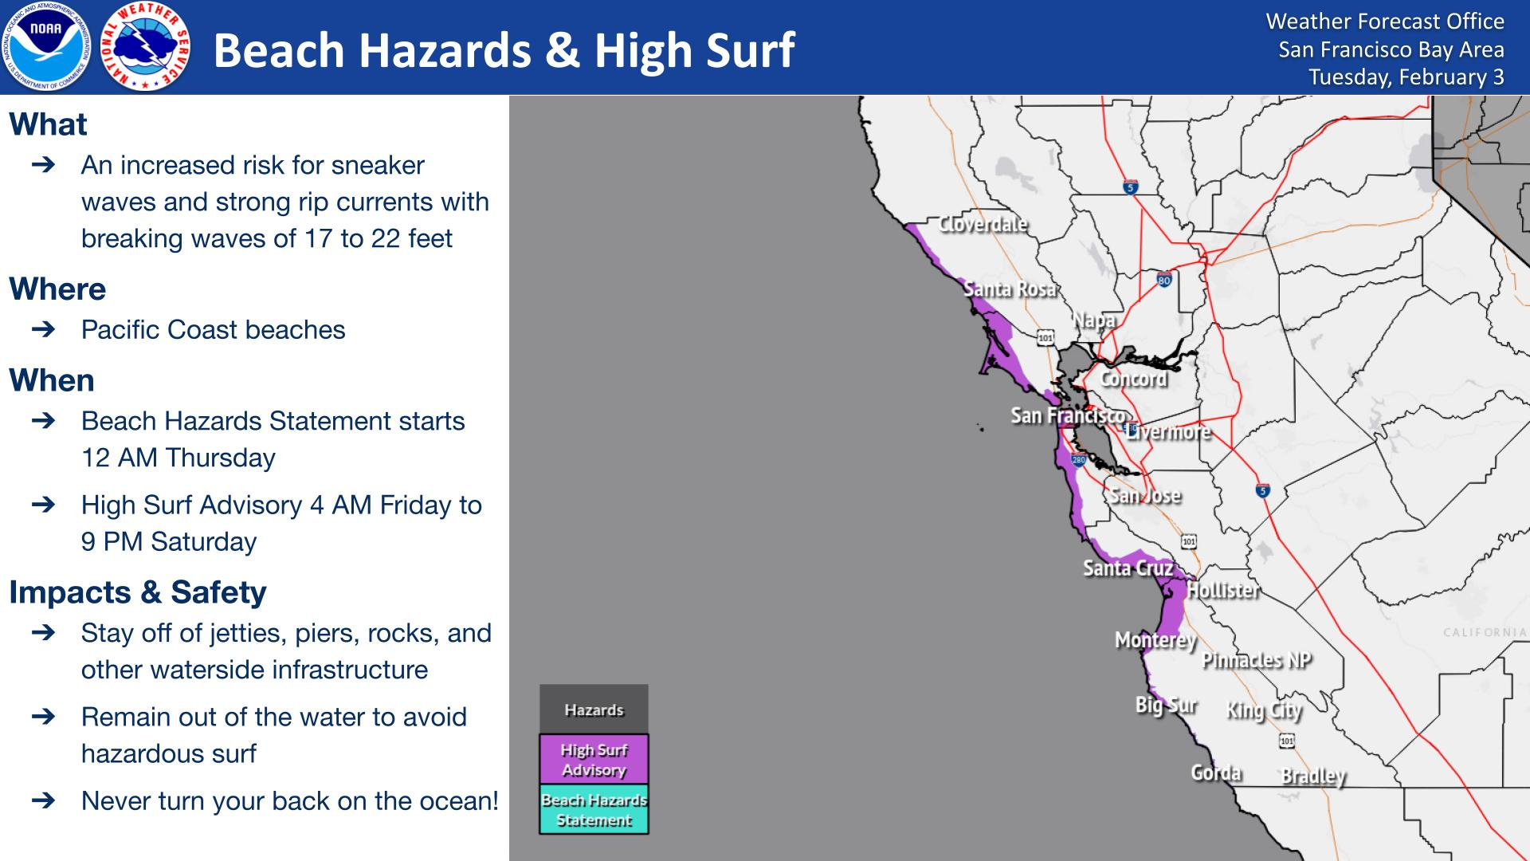Click the Hazards legend header

[x=594, y=710]
